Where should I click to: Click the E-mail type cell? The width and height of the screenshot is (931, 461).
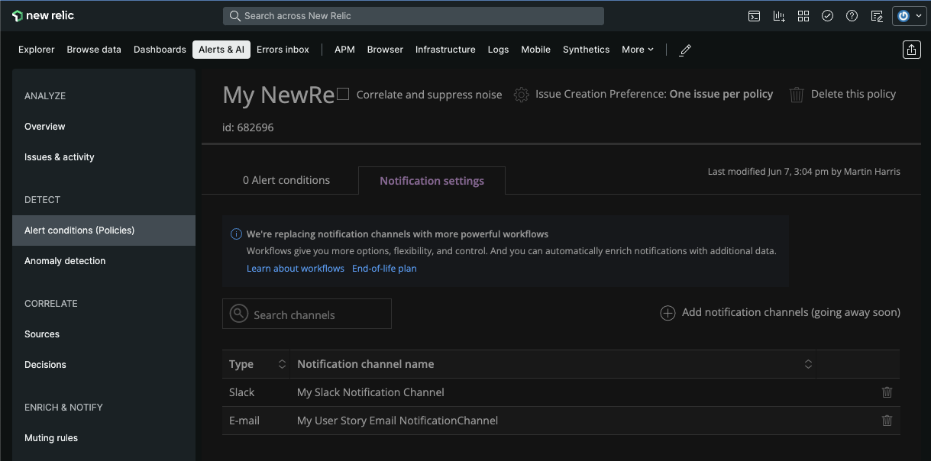point(244,421)
